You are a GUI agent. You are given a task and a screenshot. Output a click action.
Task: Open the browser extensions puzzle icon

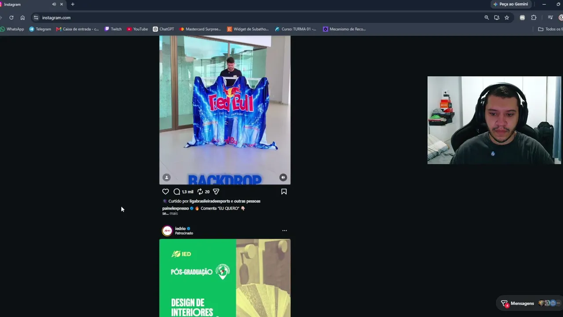[x=534, y=18]
